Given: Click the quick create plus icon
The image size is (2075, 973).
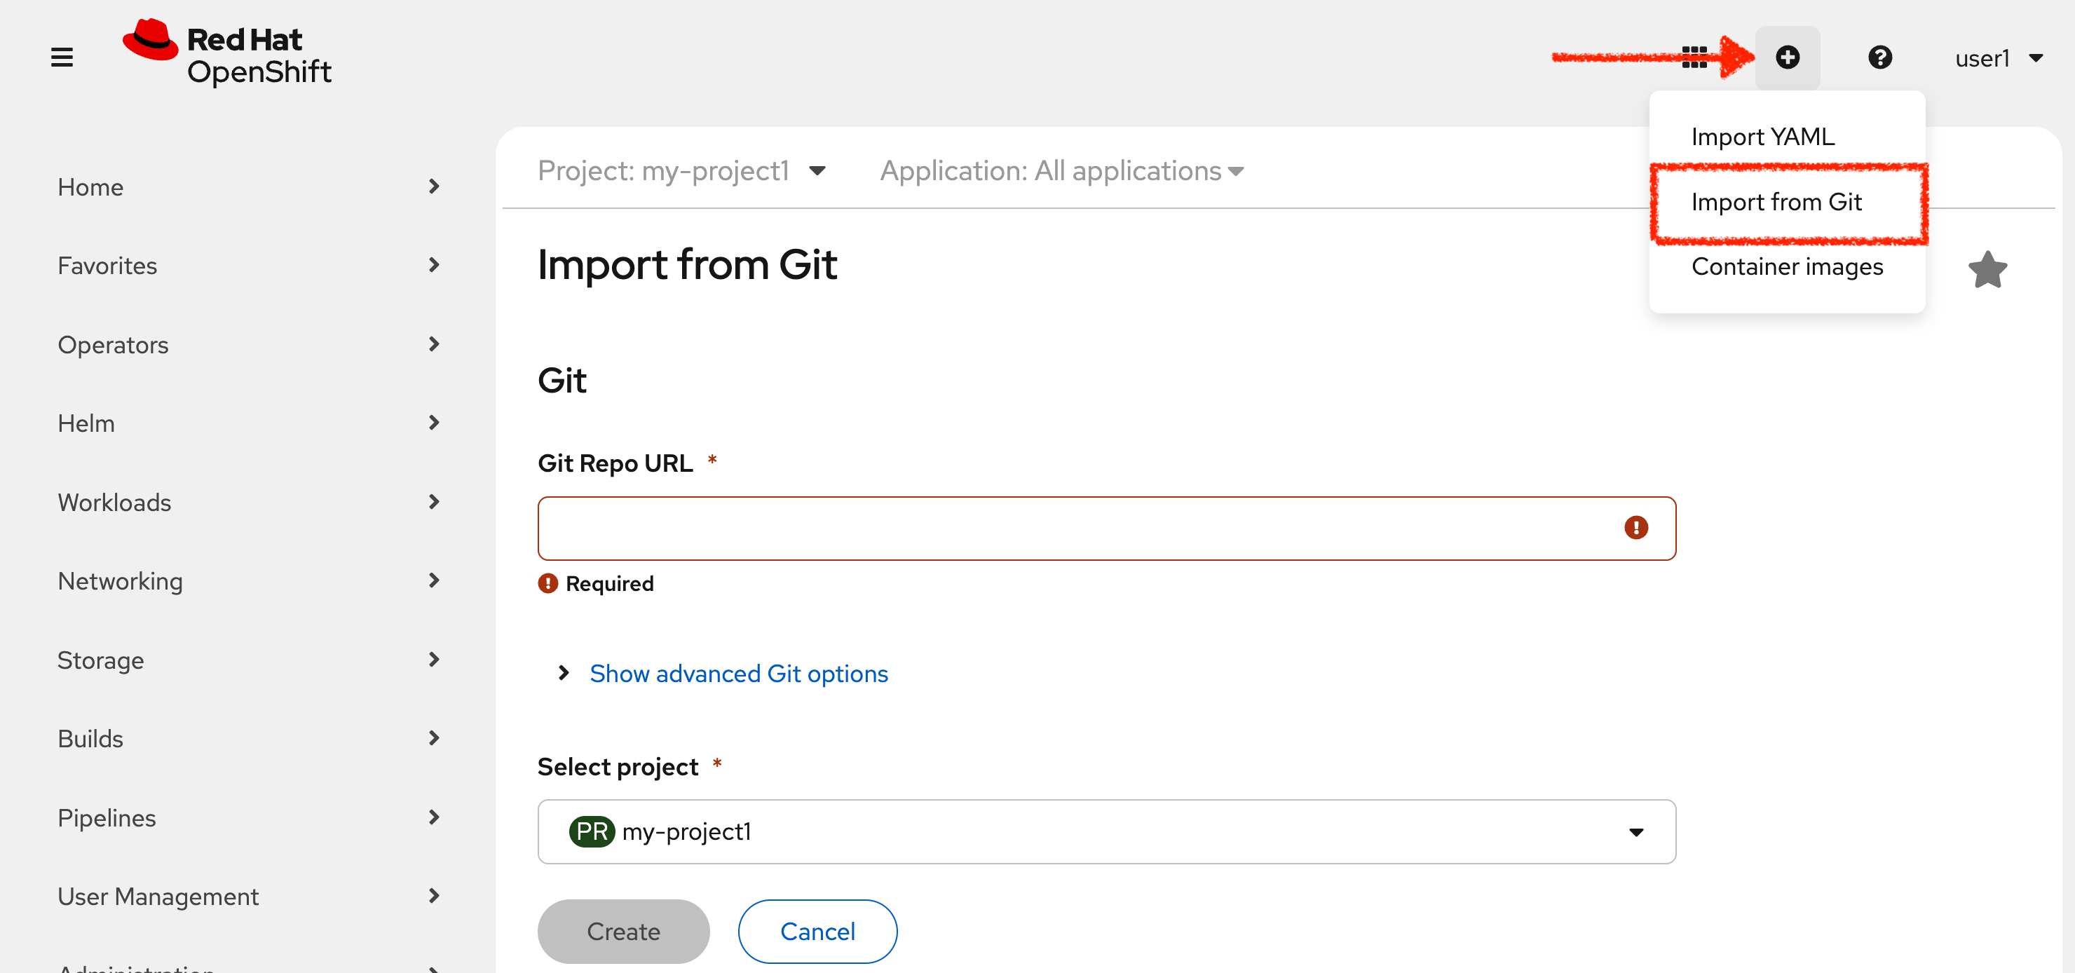Looking at the screenshot, I should point(1787,56).
